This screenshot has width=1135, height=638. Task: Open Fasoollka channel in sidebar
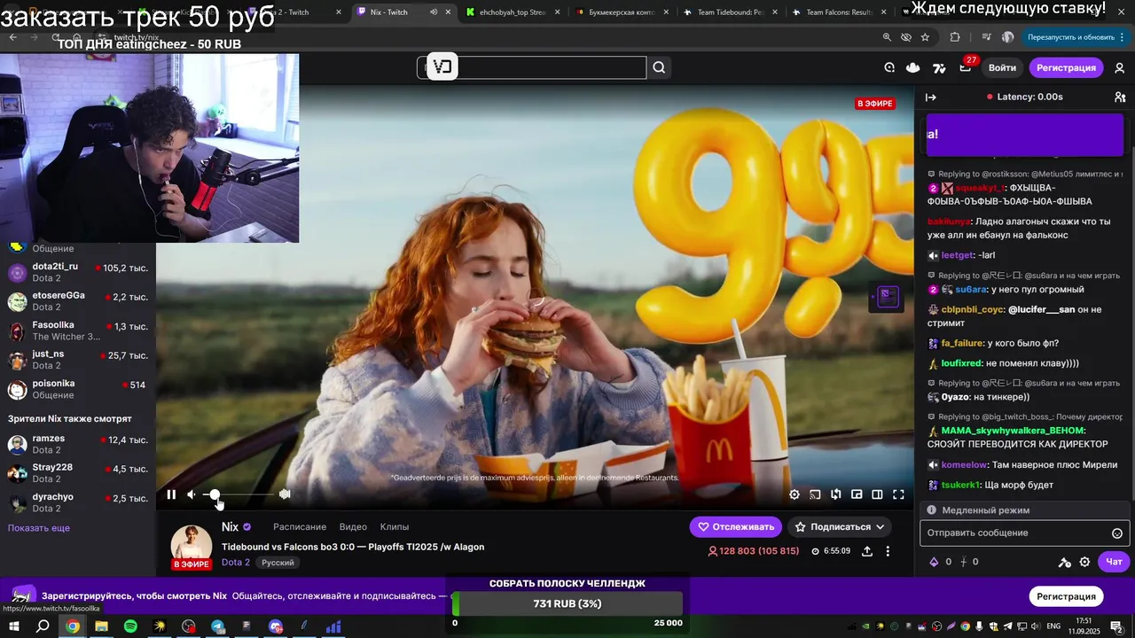pyautogui.click(x=78, y=331)
